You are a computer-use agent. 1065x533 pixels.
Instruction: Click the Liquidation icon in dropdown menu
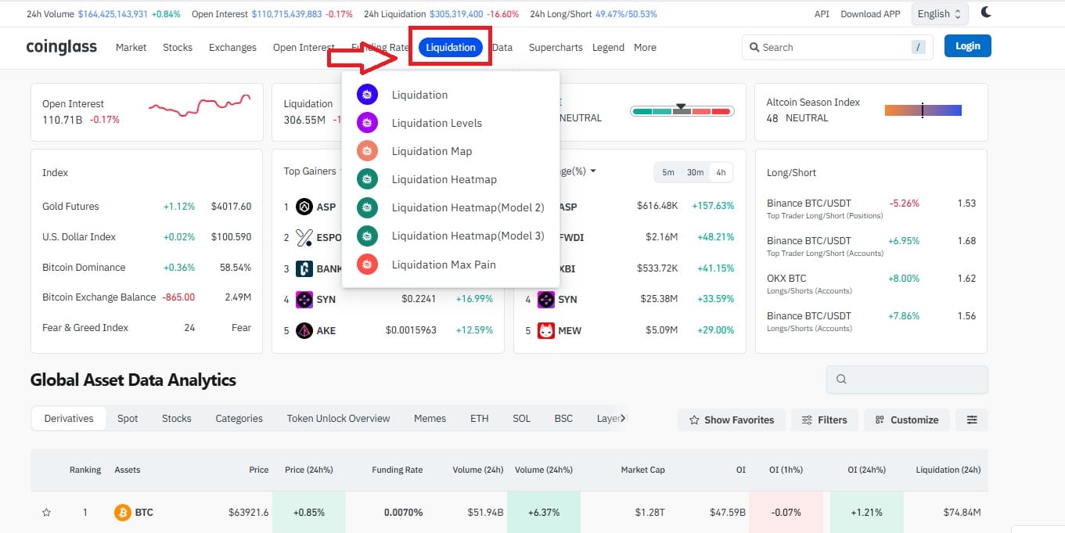point(368,95)
